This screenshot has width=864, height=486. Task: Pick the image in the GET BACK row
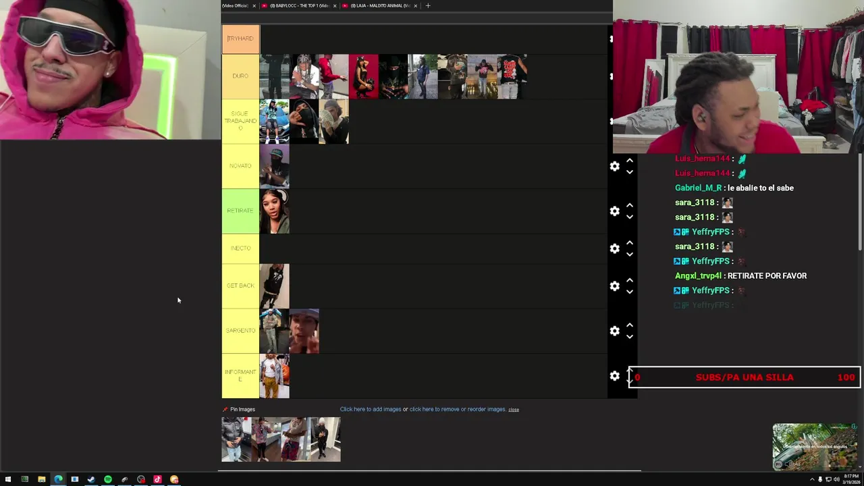pos(274,286)
